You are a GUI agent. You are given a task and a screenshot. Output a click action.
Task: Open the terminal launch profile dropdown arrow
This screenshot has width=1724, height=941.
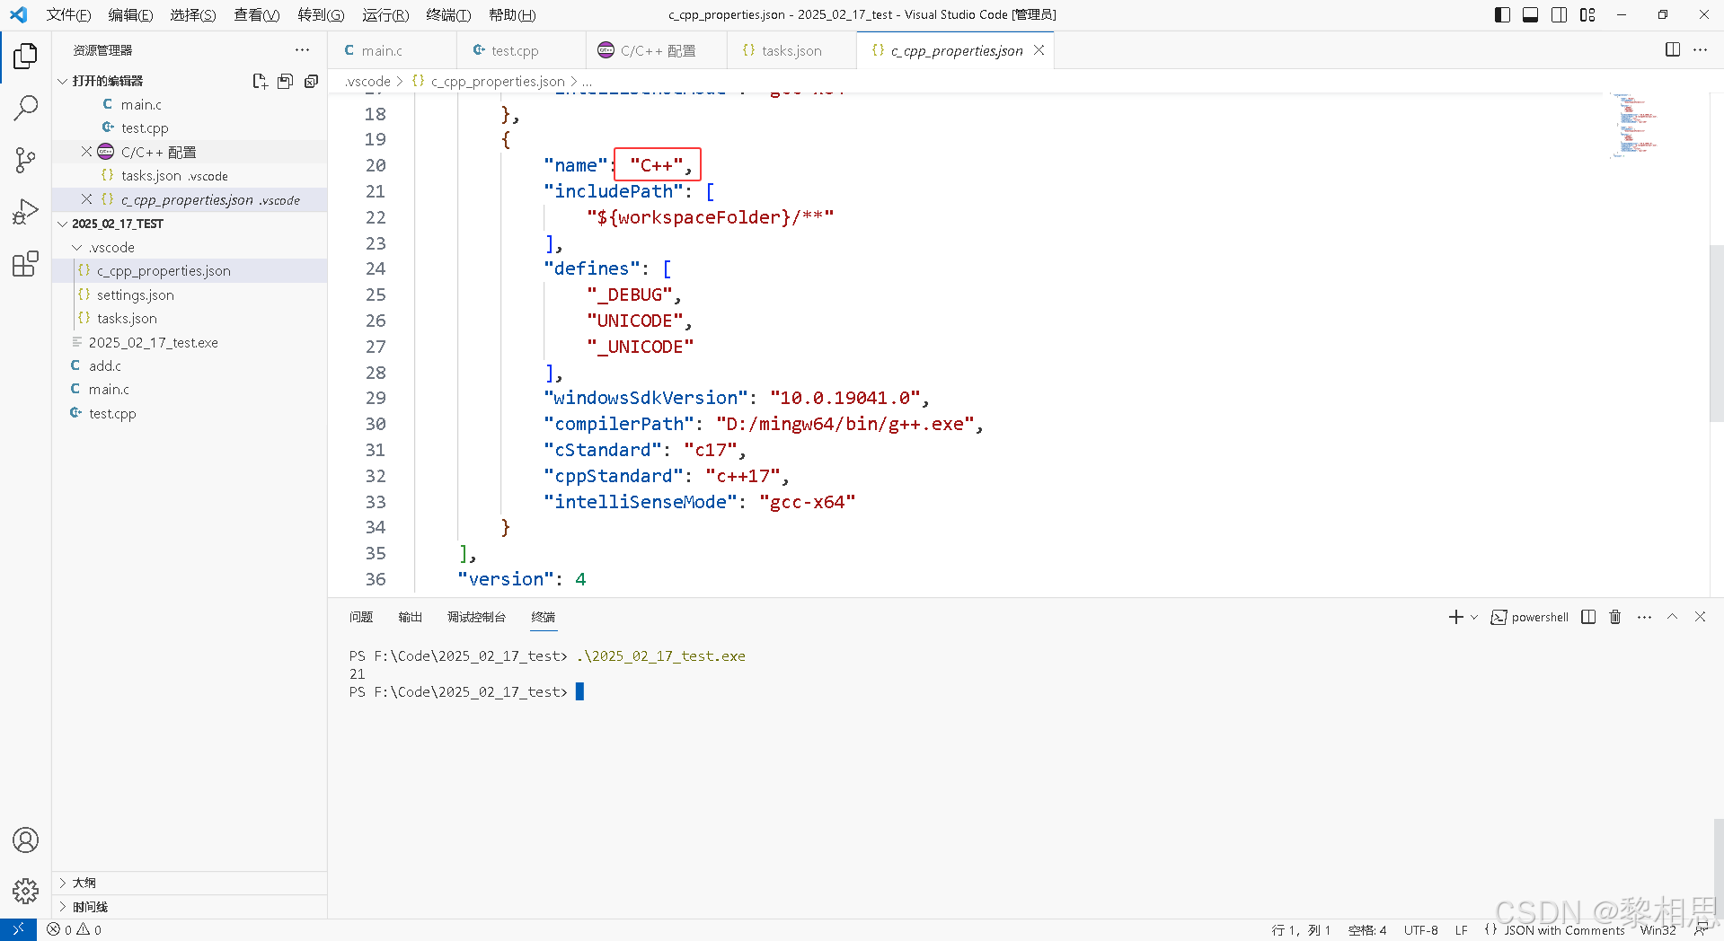(1474, 617)
